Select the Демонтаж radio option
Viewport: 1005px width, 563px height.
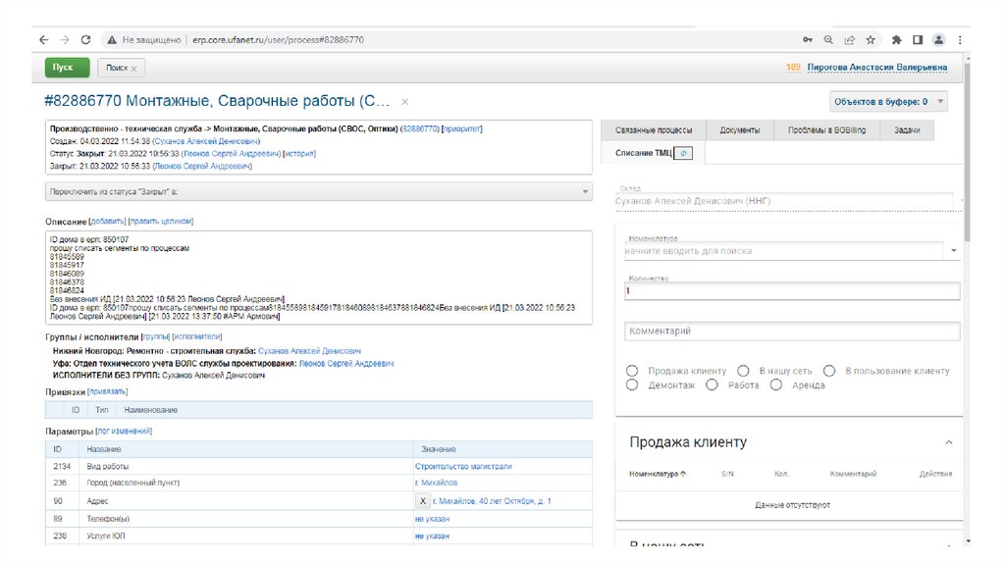632,385
